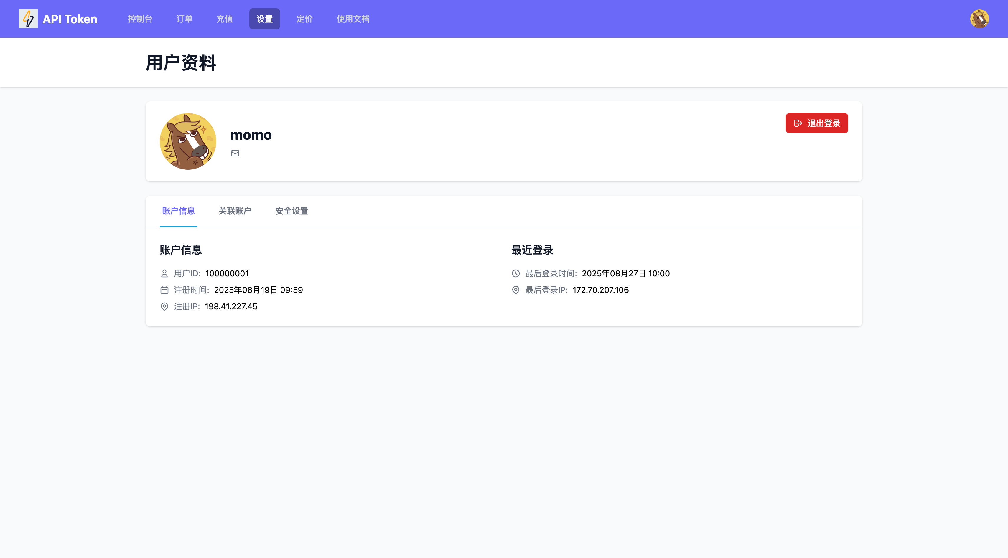Switch to the 安全设置 tab

291,211
